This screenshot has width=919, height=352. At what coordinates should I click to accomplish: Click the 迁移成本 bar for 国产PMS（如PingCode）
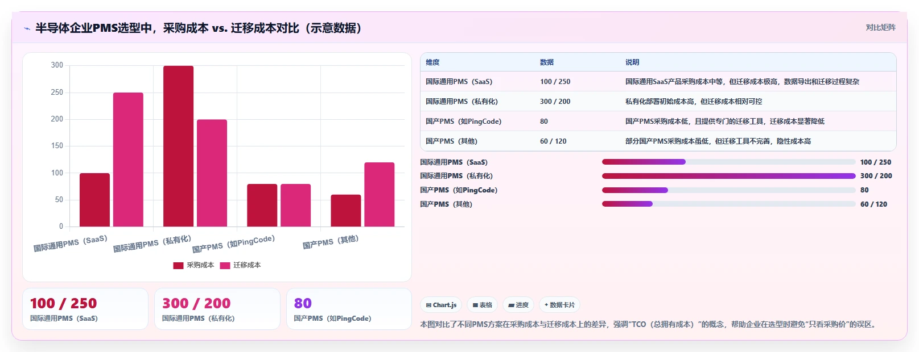click(295, 205)
